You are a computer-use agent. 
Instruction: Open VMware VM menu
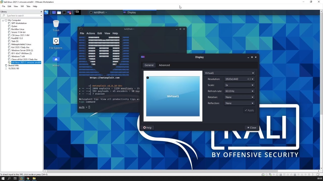pyautogui.click(x=22, y=6)
